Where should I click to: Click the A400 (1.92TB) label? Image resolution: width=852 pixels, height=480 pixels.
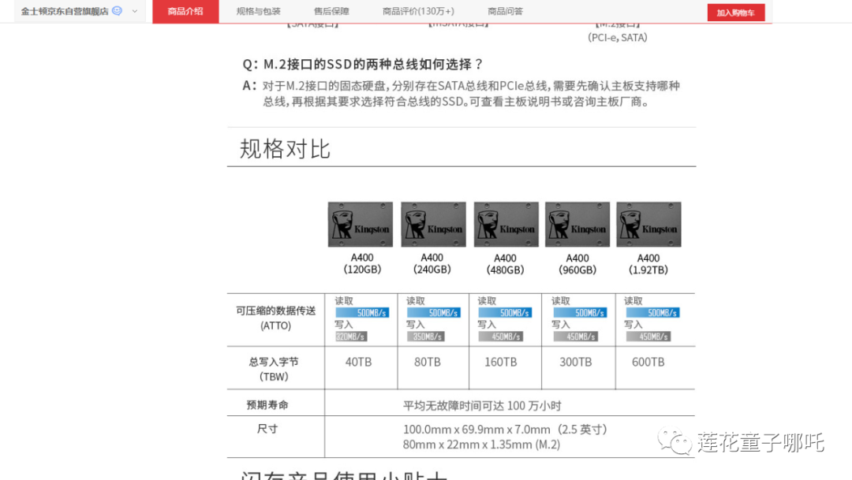coord(648,264)
